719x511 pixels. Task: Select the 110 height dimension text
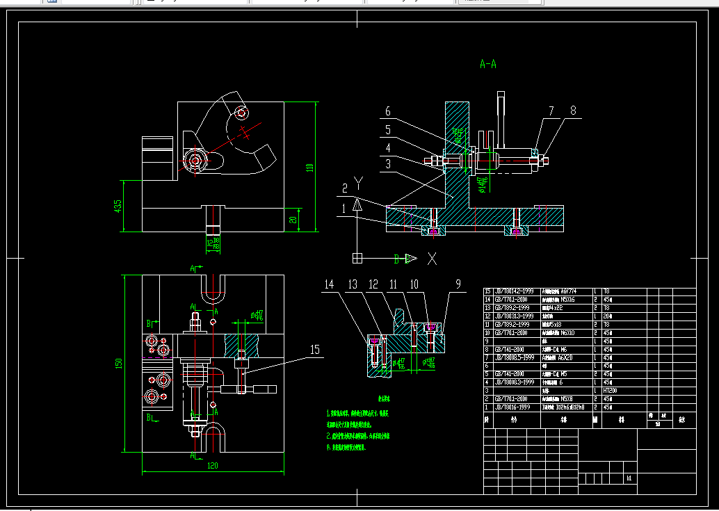310,168
